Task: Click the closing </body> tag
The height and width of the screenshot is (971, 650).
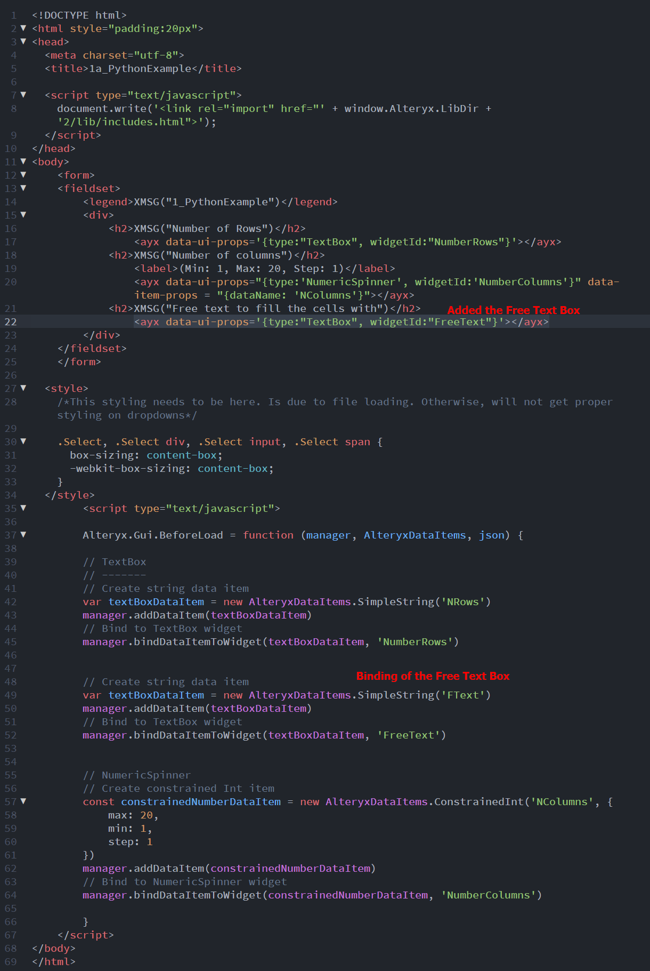Action: tap(54, 948)
